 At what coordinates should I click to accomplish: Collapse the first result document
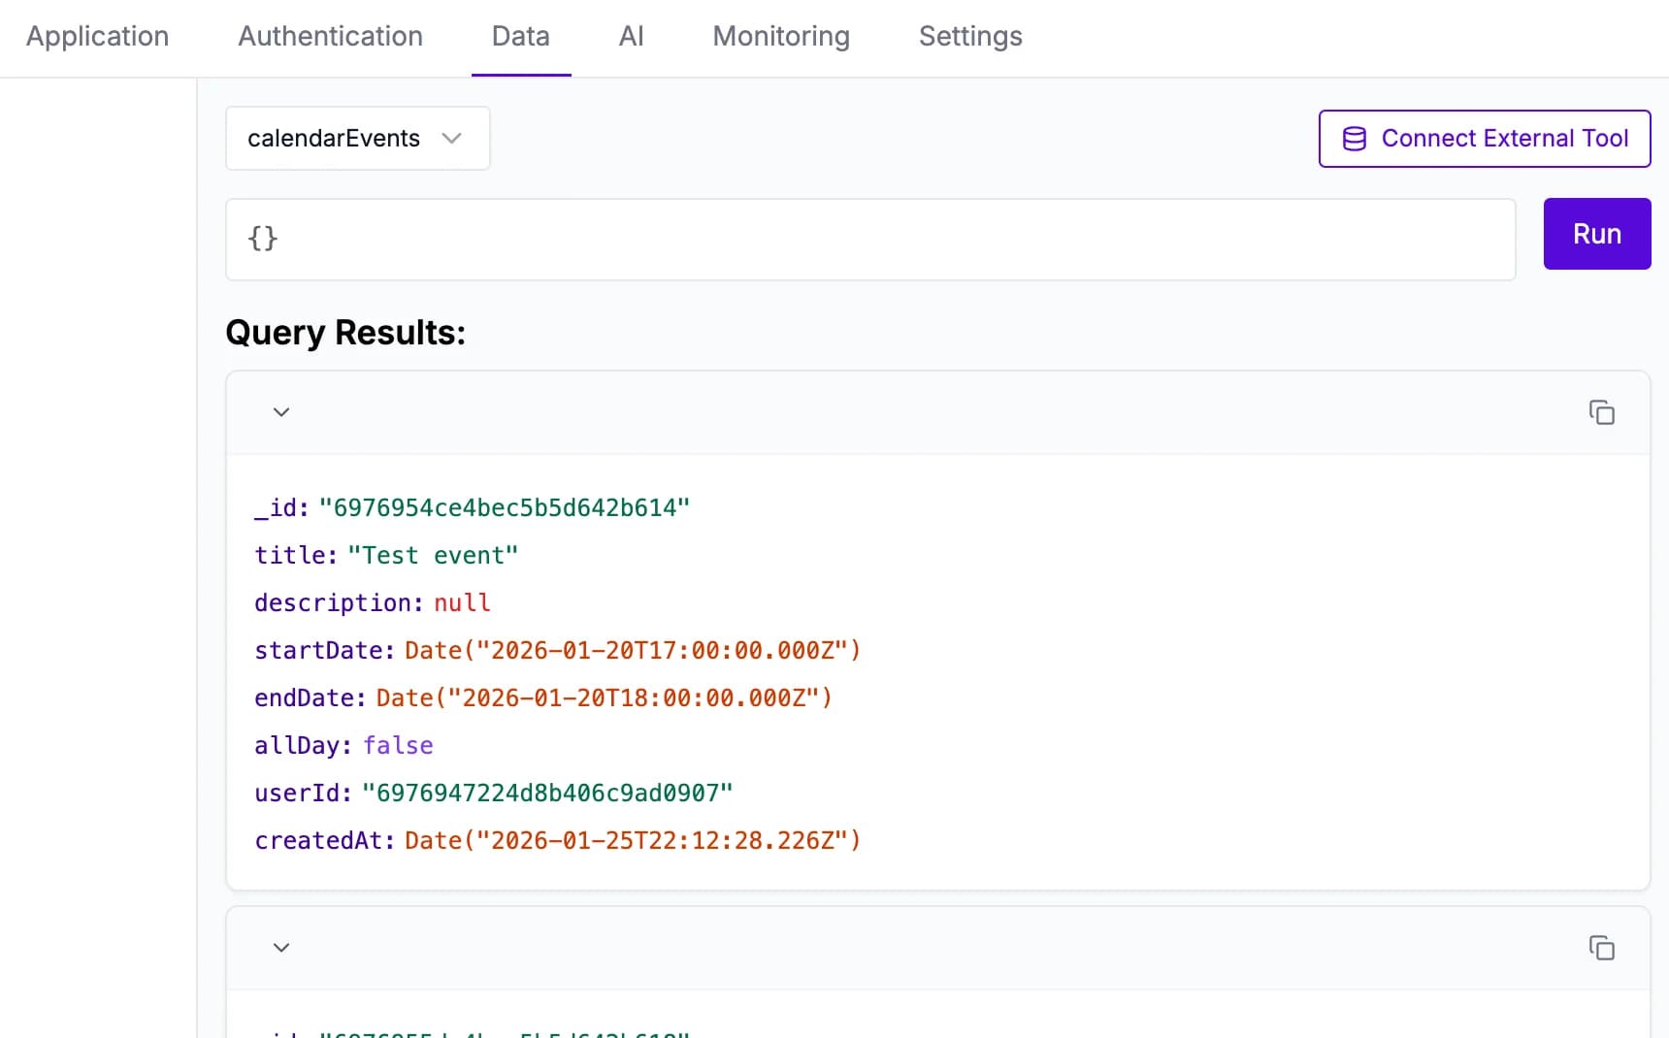(x=281, y=412)
